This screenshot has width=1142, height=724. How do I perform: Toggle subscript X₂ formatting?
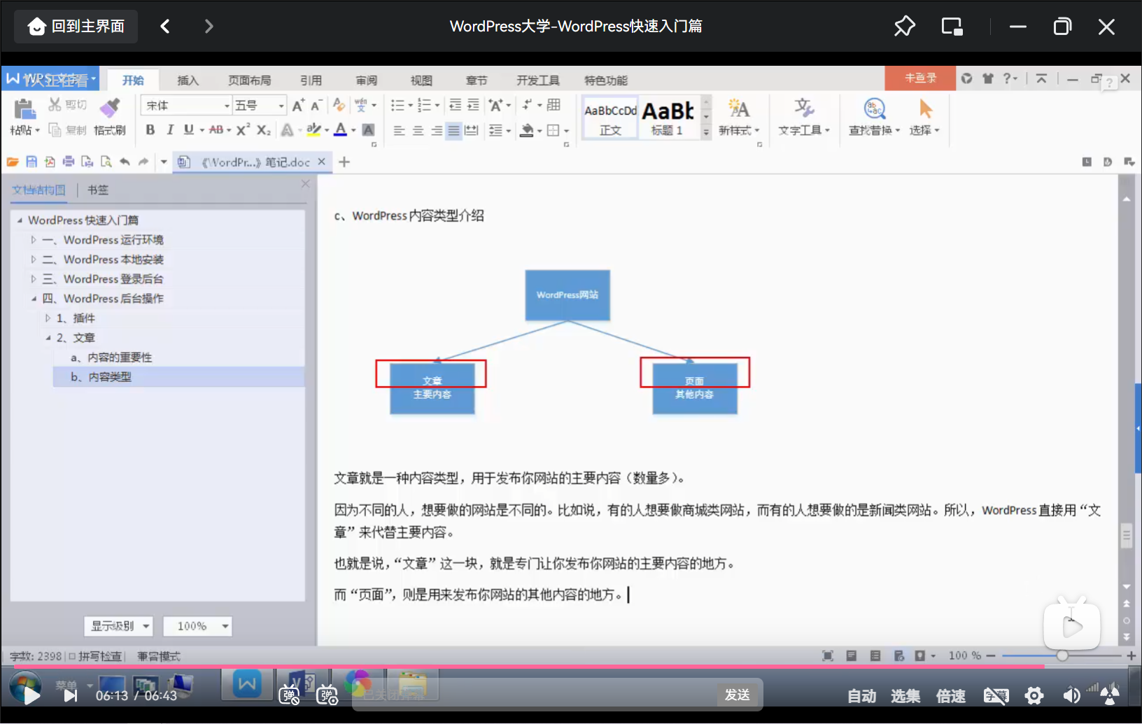pos(263,130)
